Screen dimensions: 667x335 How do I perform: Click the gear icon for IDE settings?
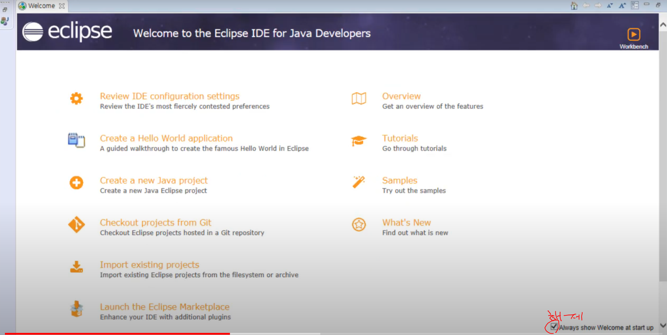(76, 98)
